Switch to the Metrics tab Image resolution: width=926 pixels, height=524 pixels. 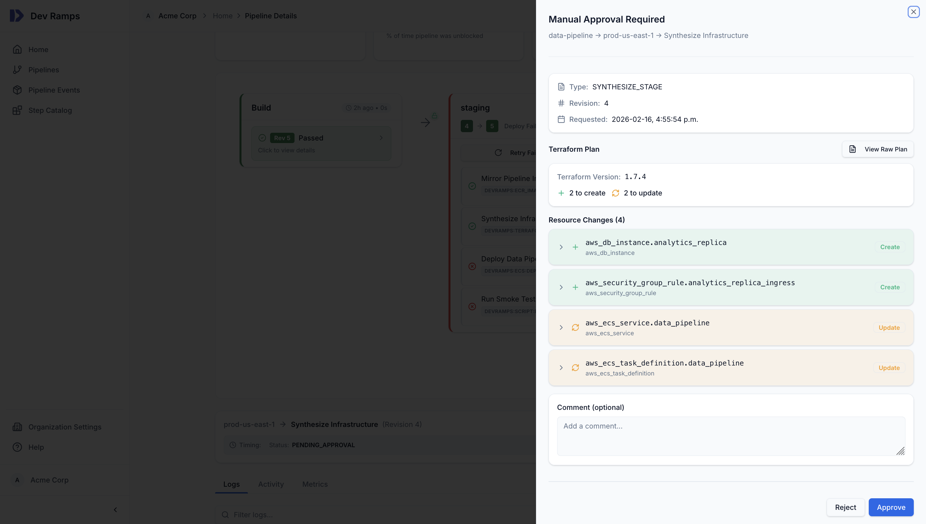point(315,484)
